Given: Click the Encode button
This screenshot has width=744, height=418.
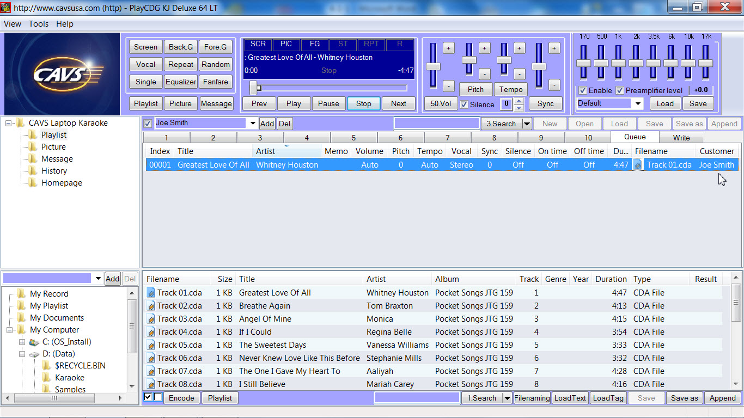Looking at the screenshot, I should tap(181, 398).
